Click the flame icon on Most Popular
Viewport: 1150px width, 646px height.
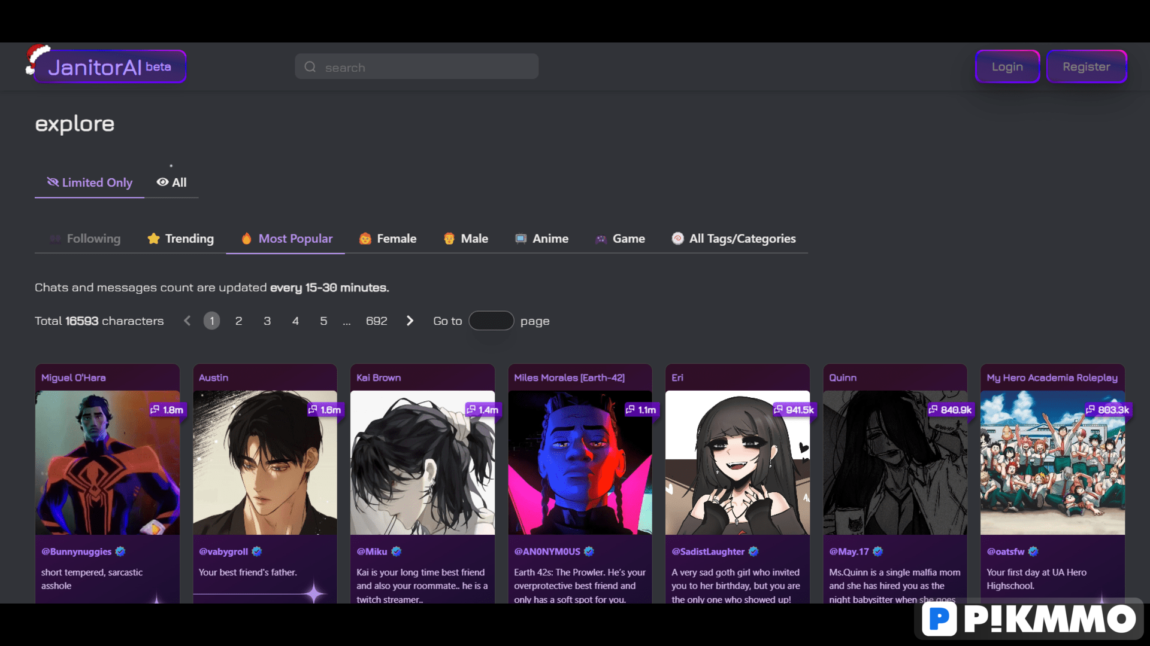pyautogui.click(x=246, y=239)
